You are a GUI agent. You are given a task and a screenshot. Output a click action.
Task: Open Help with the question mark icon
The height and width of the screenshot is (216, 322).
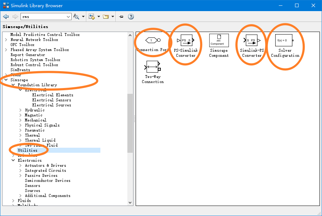(x=131, y=17)
